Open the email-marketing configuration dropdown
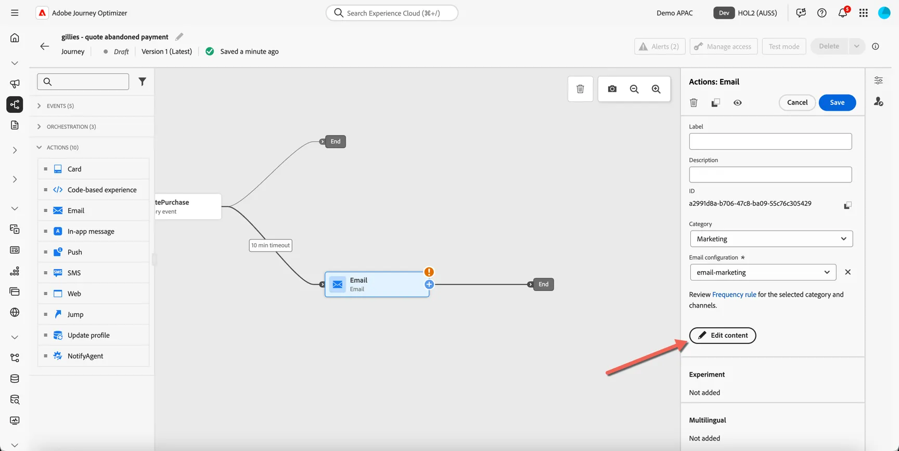Screen dimensions: 899x451 763,272
